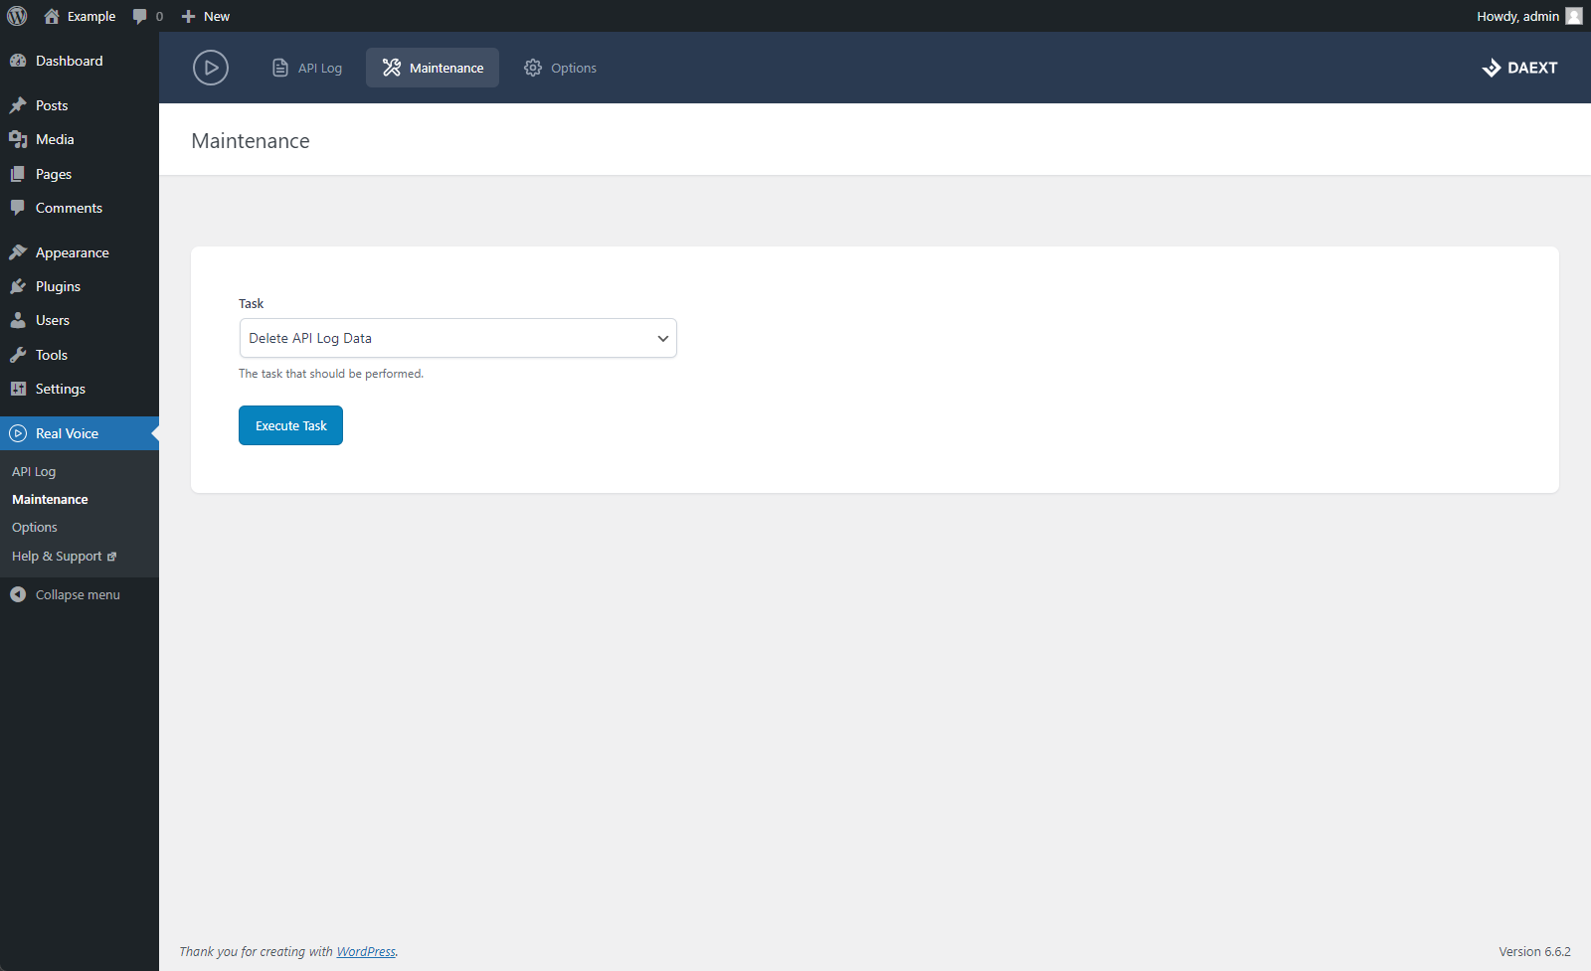This screenshot has width=1591, height=971.
Task: Open the Media library menu
Action: [80, 139]
